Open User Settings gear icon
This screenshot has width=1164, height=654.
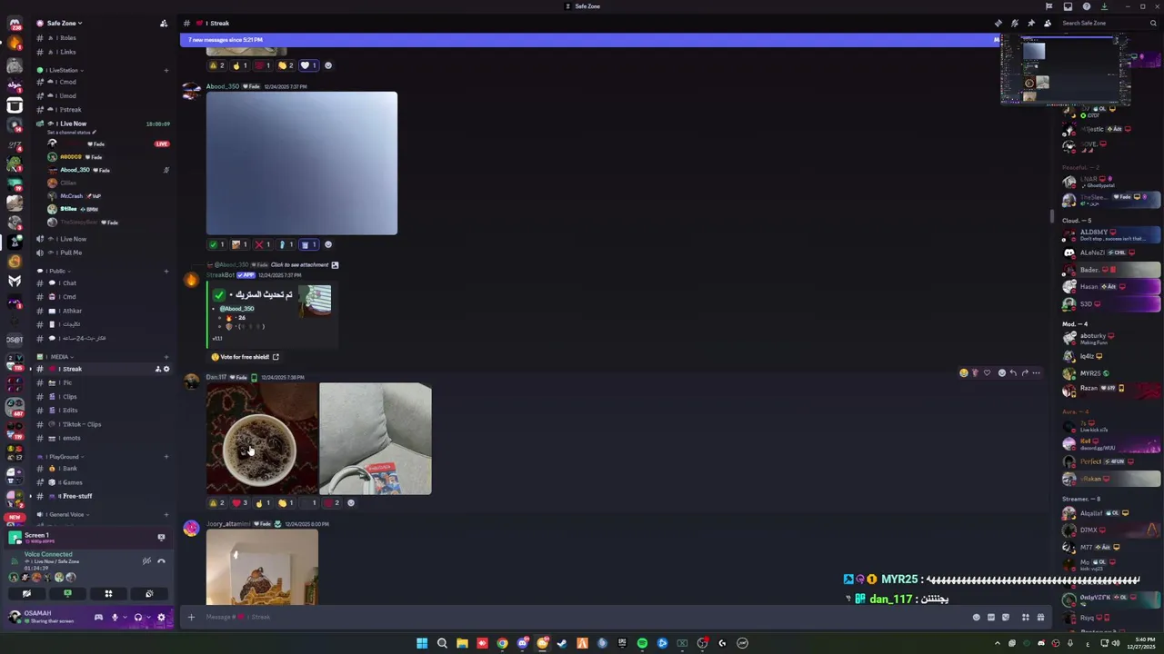(161, 618)
